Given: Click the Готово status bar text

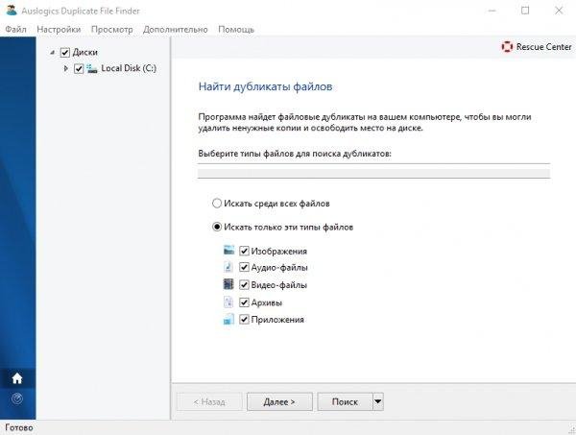Looking at the screenshot, I should [x=19, y=427].
